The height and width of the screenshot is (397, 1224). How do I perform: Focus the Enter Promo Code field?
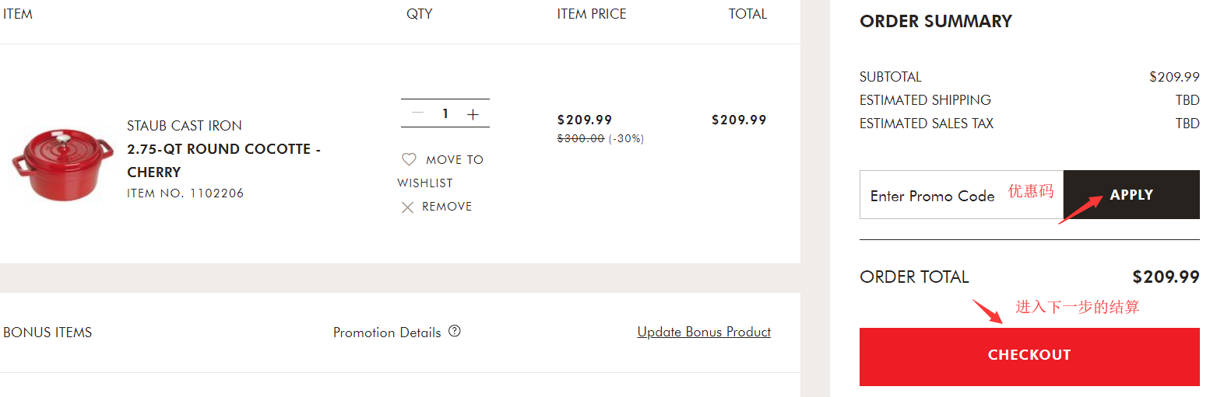click(933, 196)
